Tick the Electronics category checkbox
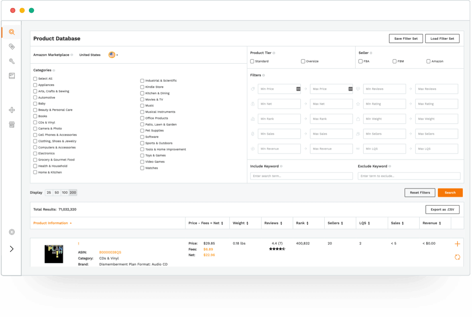Screen dimensions: 472x317 click(x=35, y=153)
